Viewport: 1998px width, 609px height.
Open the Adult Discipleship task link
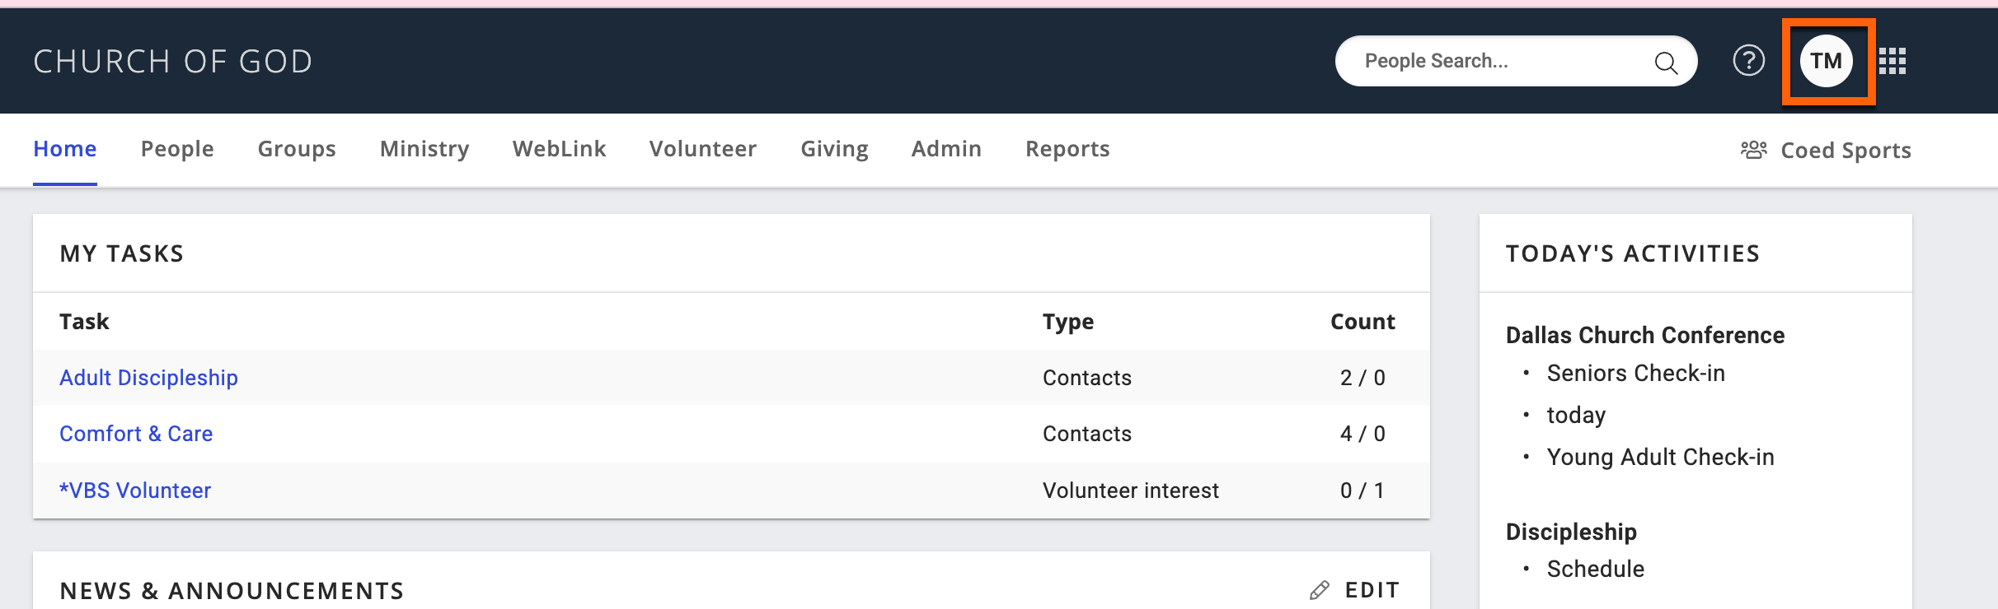point(148,378)
